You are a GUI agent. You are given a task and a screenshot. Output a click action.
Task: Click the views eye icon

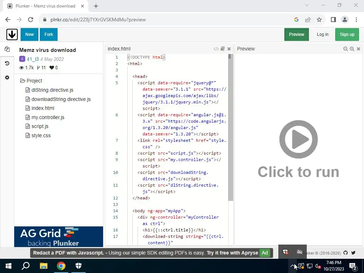pyautogui.click(x=22, y=68)
